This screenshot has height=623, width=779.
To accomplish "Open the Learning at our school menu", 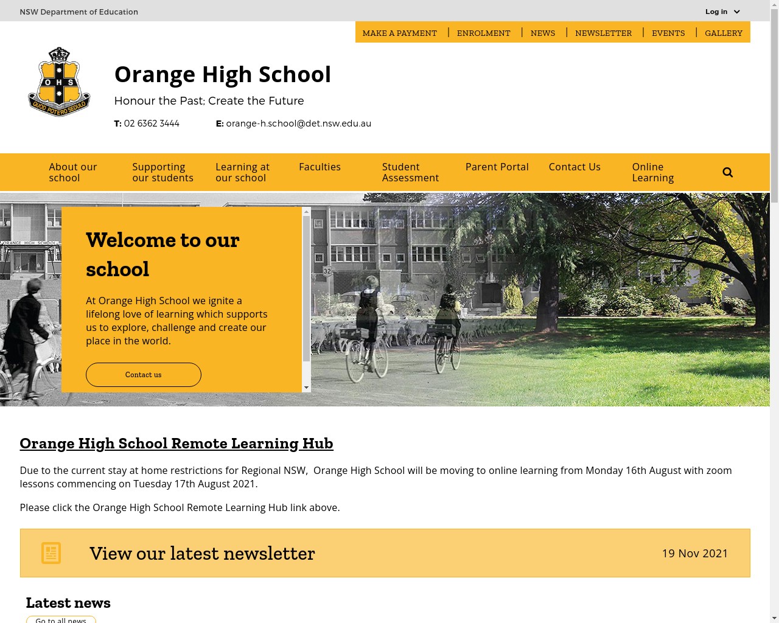I will [x=242, y=172].
